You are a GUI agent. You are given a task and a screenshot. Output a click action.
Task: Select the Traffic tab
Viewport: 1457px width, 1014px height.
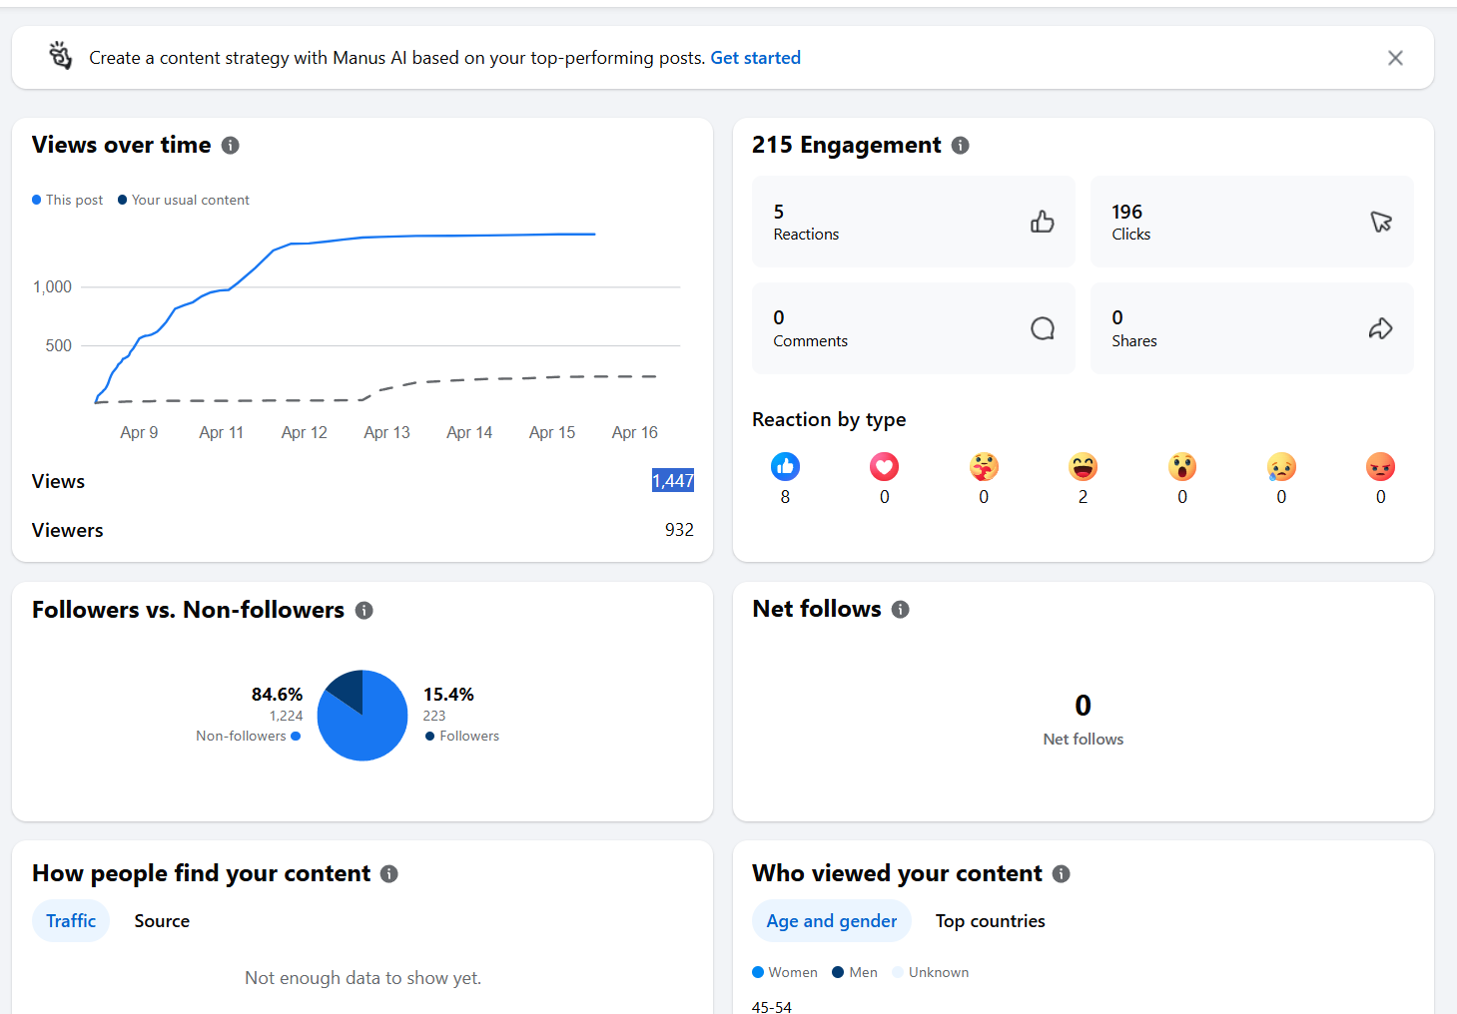click(x=71, y=921)
